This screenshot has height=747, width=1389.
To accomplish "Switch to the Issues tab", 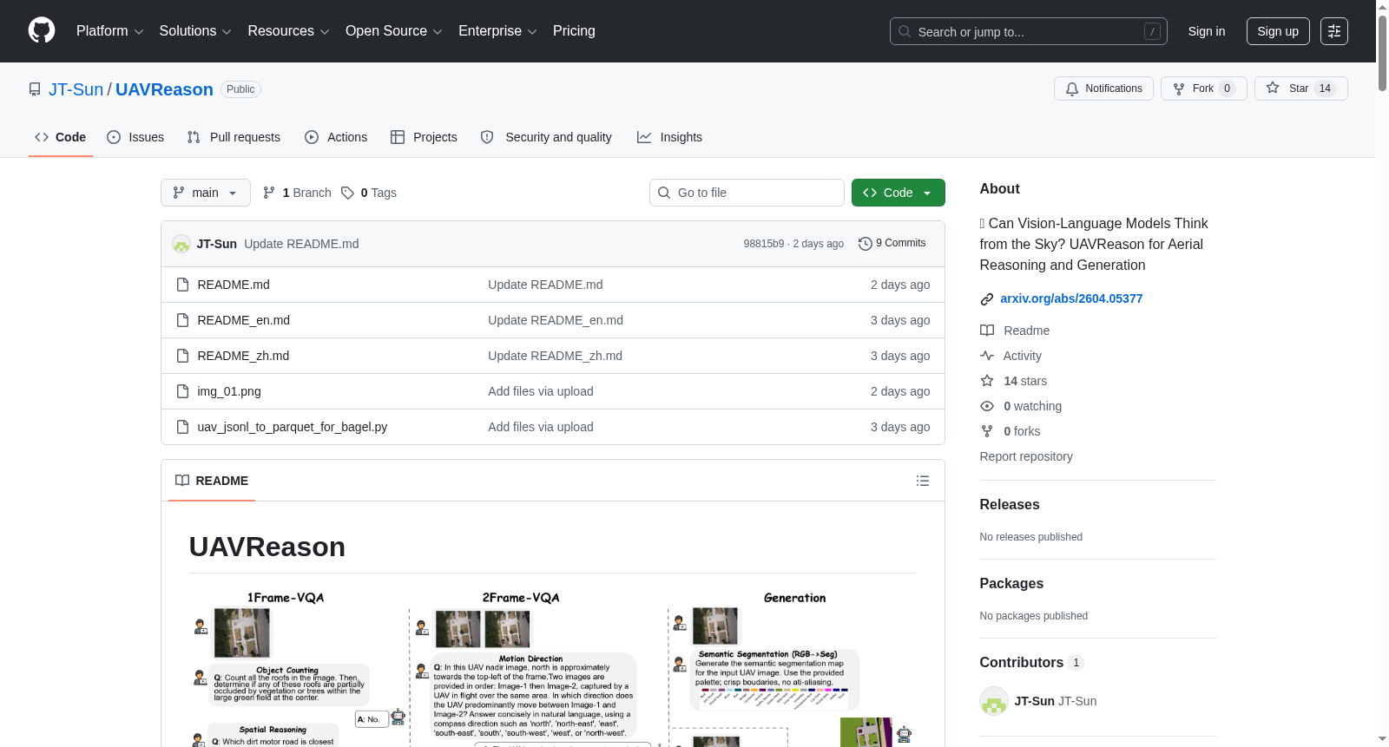I will coord(135,137).
